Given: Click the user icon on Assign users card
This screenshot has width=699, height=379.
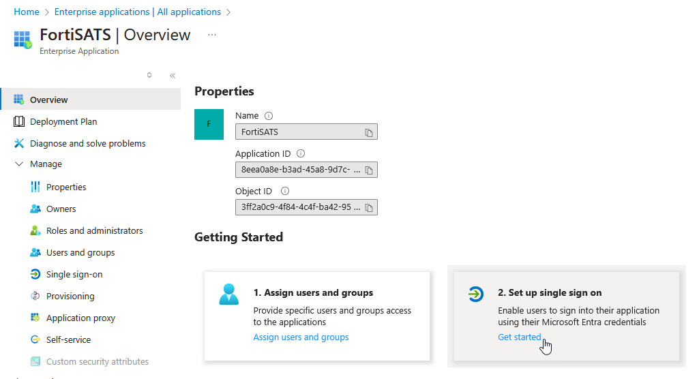Looking at the screenshot, I should pyautogui.click(x=229, y=294).
